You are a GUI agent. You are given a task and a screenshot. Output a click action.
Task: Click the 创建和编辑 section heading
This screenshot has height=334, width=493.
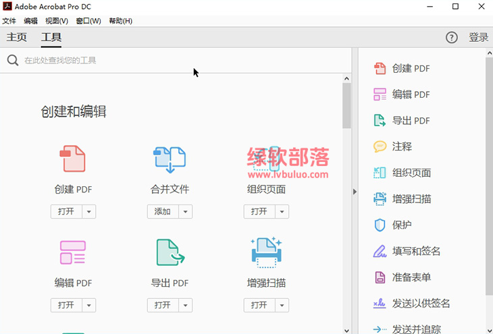coord(74,111)
